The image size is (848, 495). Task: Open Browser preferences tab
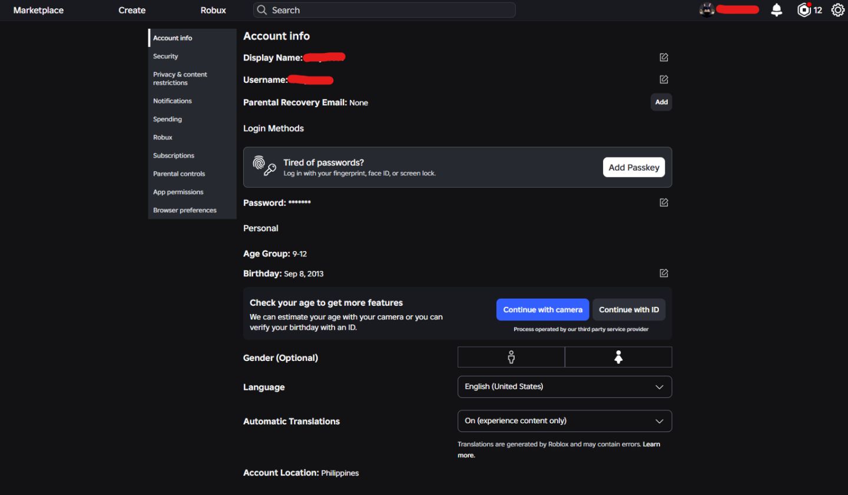tap(193, 210)
